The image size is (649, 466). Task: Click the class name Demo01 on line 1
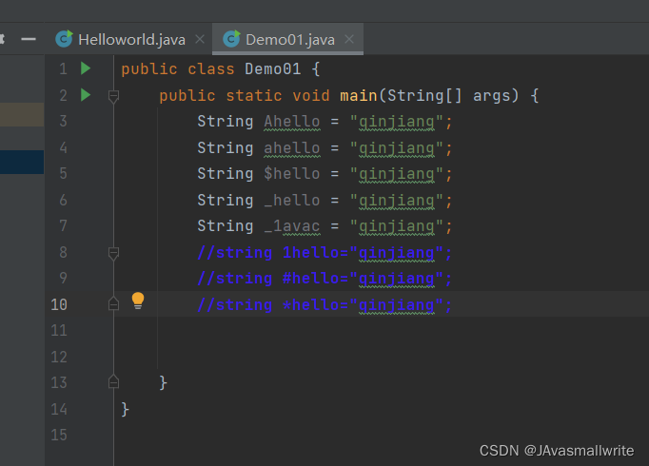click(x=273, y=69)
